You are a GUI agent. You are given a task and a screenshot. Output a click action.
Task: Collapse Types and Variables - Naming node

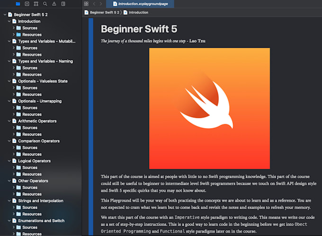click(x=9, y=61)
